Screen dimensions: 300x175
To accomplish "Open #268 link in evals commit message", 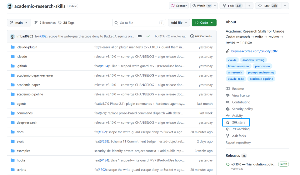I will coord(104,141).
